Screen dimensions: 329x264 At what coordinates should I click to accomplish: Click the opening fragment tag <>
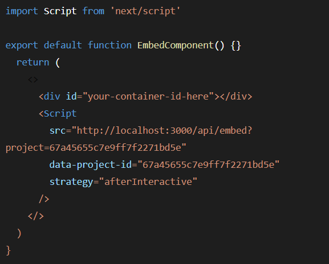33,80
